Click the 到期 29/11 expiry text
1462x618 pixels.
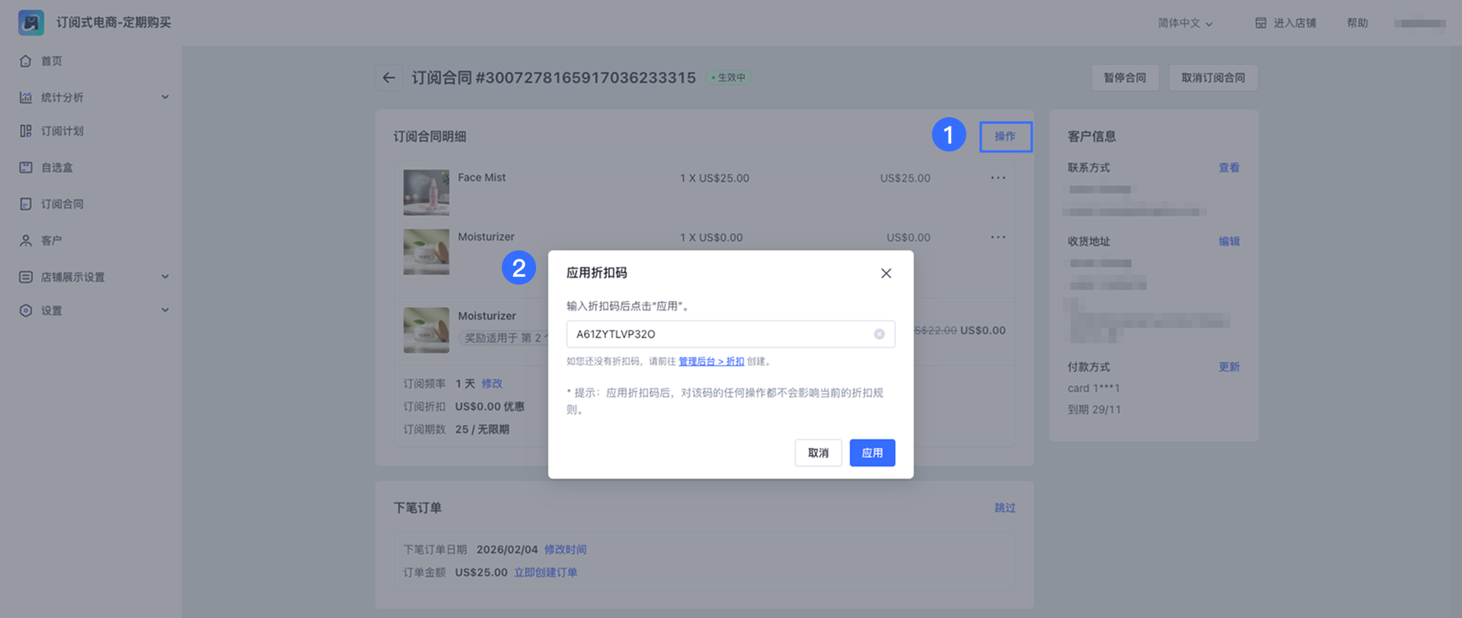point(1094,409)
